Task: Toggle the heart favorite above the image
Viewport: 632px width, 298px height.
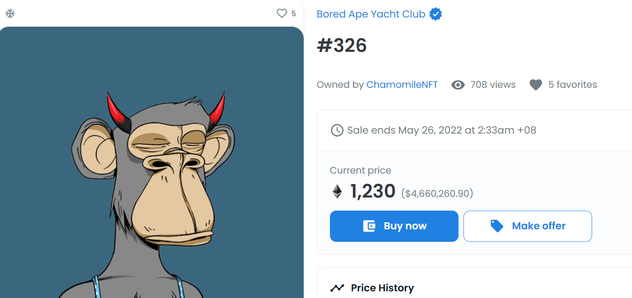Action: pos(282,14)
